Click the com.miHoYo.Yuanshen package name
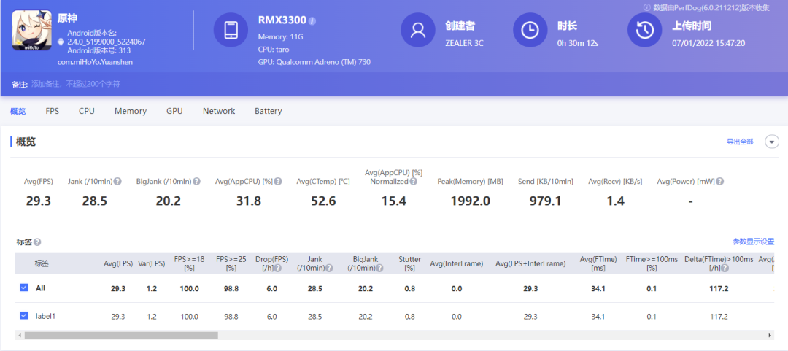Viewport: 788px width, 351px height. pos(95,62)
